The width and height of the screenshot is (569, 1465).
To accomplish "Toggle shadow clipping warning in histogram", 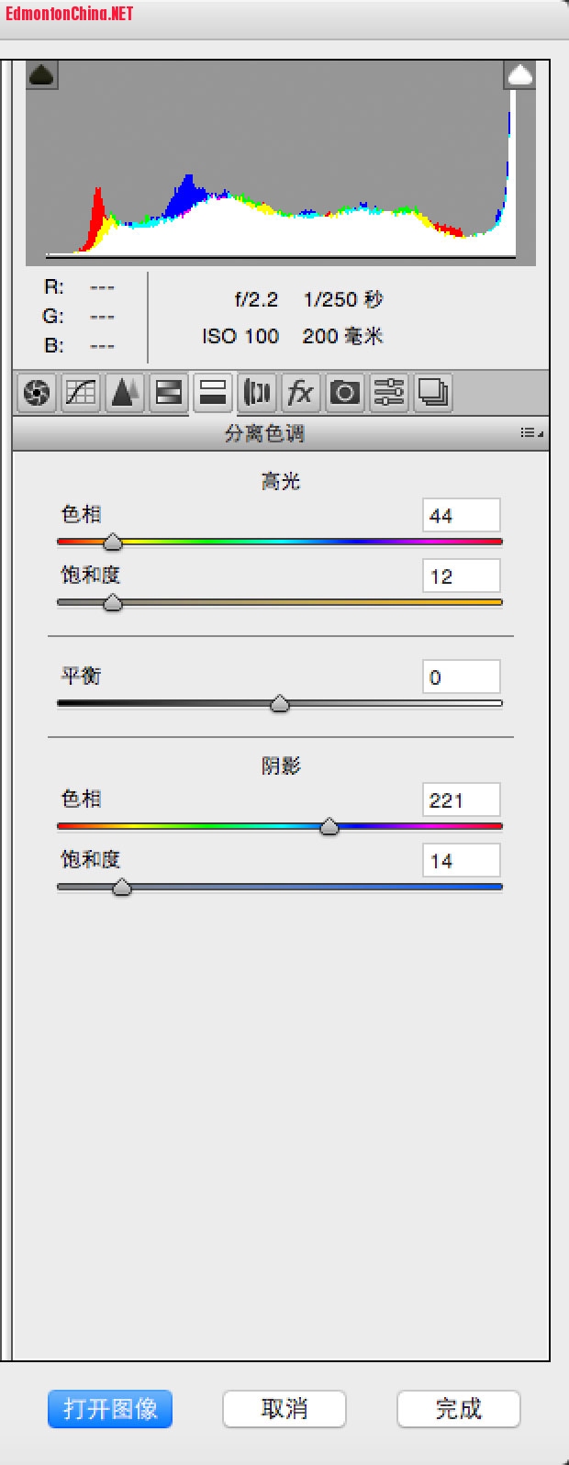I will 42,75.
